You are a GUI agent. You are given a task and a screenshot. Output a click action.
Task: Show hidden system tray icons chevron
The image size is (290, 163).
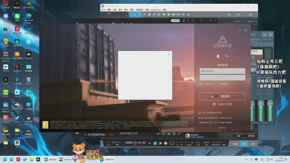246,159
